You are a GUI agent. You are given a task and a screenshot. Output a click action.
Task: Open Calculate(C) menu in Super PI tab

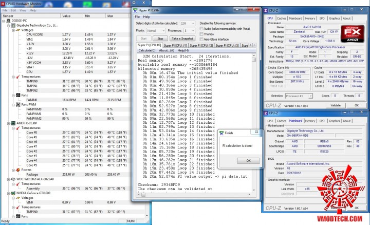[x=147, y=50]
